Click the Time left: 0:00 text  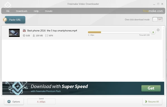tap(144, 35)
